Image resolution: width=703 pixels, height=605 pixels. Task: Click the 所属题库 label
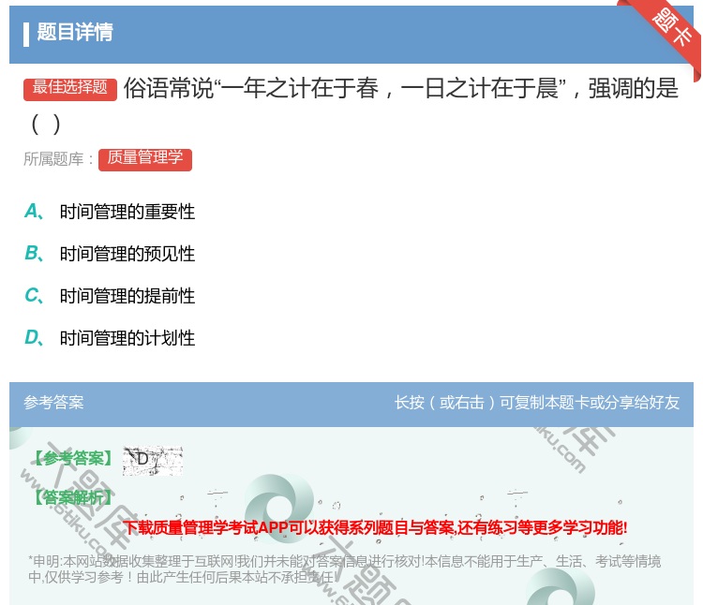(x=58, y=159)
